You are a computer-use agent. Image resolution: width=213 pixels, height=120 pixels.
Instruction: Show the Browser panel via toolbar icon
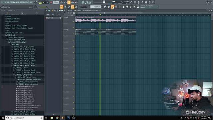[120, 7]
